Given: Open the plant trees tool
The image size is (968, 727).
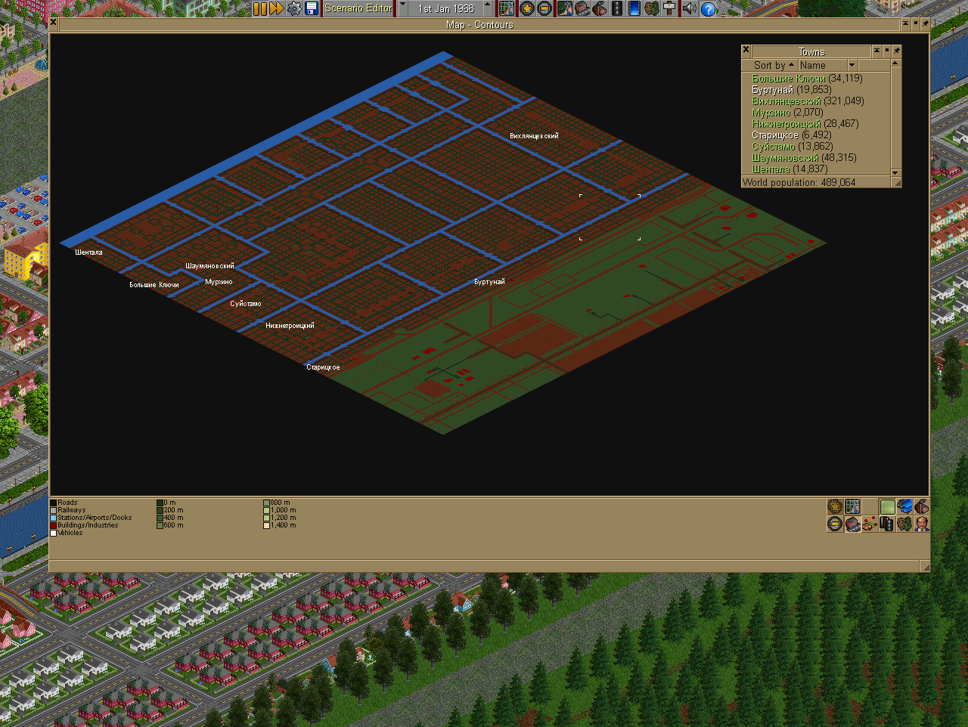Looking at the screenshot, I should (x=651, y=8).
